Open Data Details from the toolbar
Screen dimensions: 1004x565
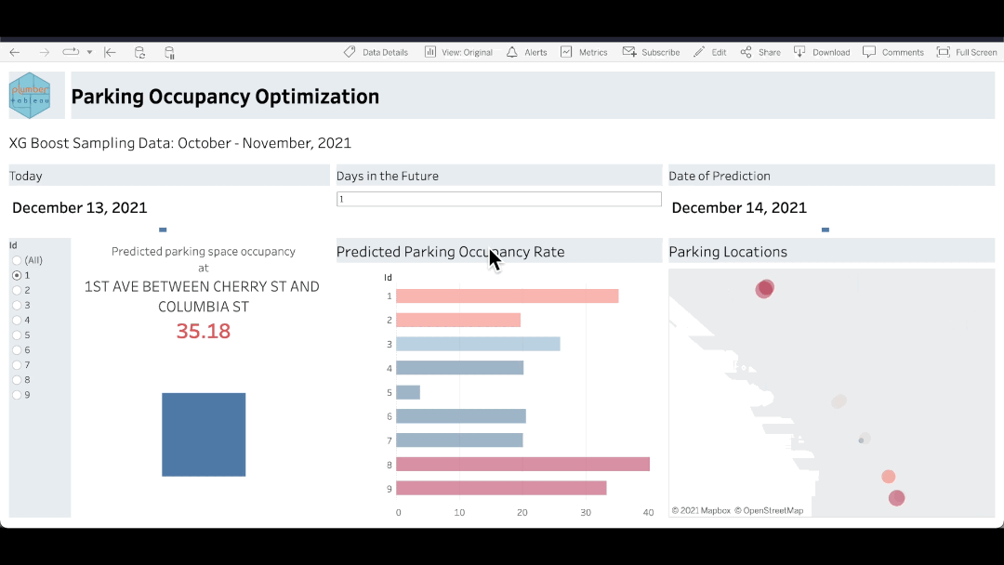tap(376, 52)
